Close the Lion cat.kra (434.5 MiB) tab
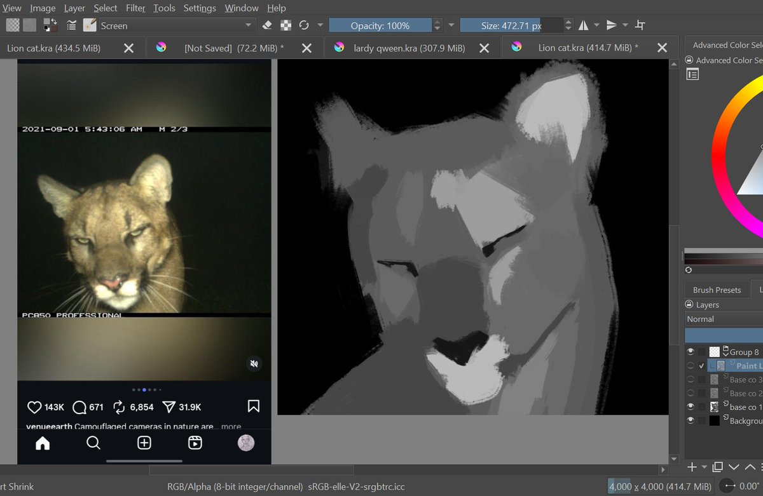This screenshot has width=763, height=496. pyautogui.click(x=128, y=48)
